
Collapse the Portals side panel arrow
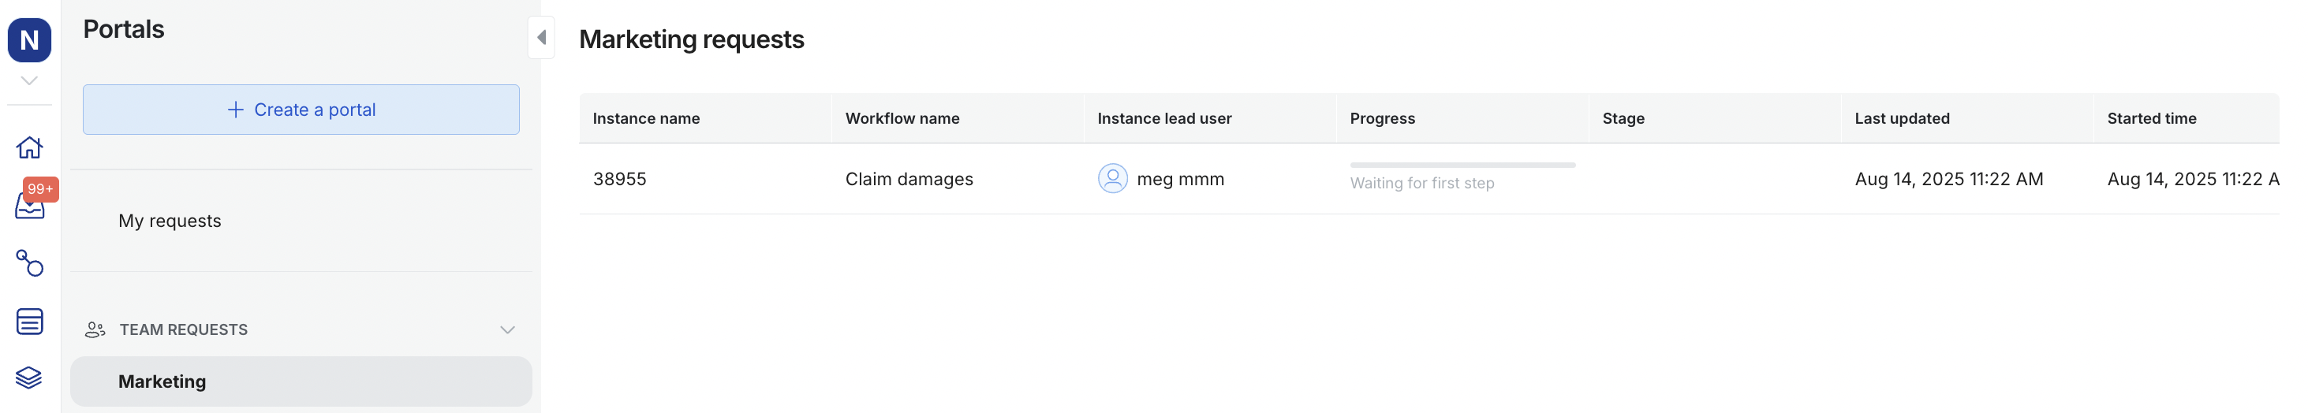[x=541, y=38]
